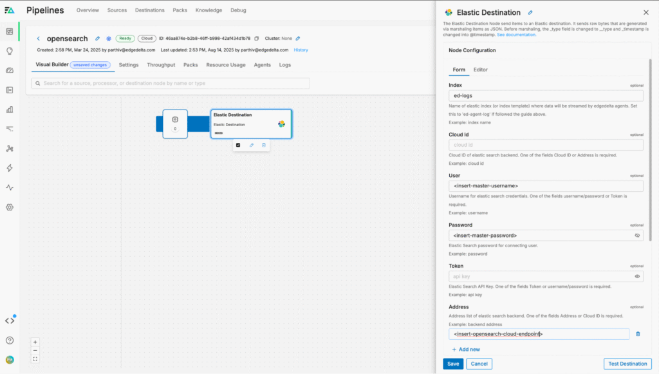Click the Index input field
The height and width of the screenshot is (374, 659).
point(546,96)
